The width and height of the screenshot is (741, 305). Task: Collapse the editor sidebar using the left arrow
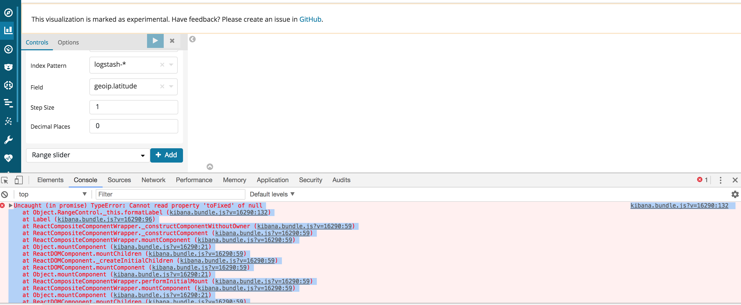point(193,39)
